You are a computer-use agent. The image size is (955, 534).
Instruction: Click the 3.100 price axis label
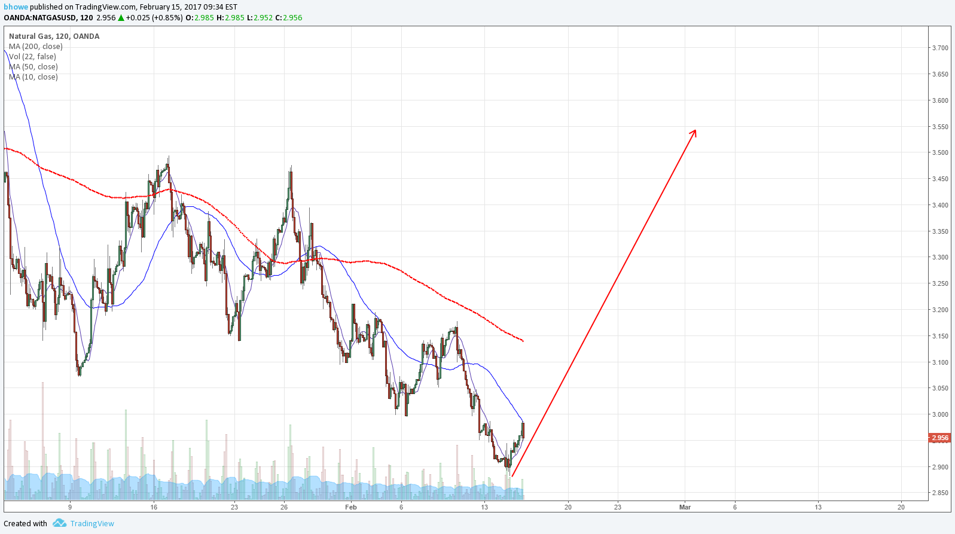(x=940, y=362)
